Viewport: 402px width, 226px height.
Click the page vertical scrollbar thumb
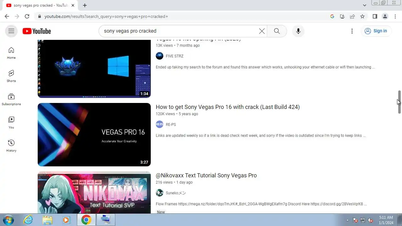pos(399,102)
